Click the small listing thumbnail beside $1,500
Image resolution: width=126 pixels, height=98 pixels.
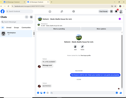(x=39, y=25)
